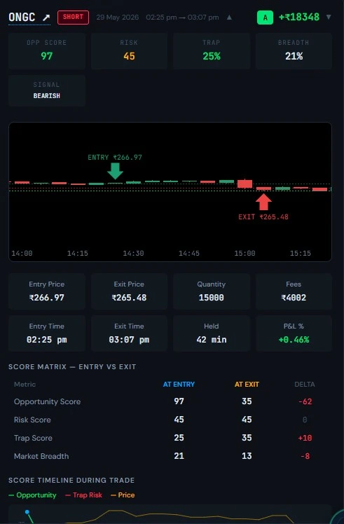Collapse trade details with the up triangle
This screenshot has width=344, height=524.
(x=229, y=18)
